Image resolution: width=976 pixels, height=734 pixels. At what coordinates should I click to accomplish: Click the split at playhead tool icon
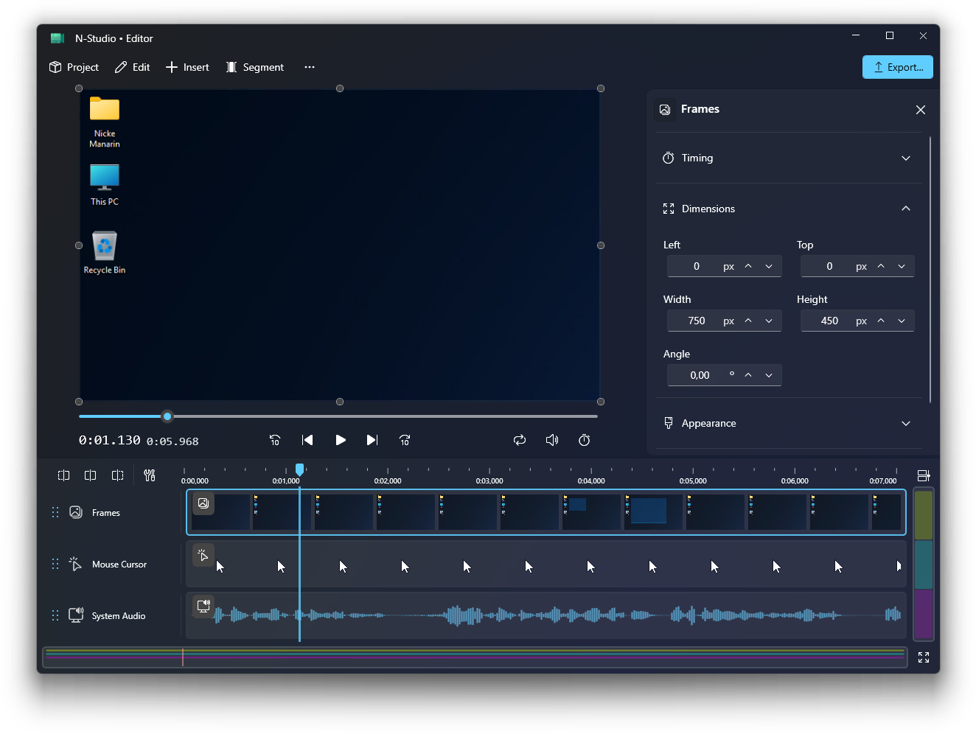[x=91, y=475]
